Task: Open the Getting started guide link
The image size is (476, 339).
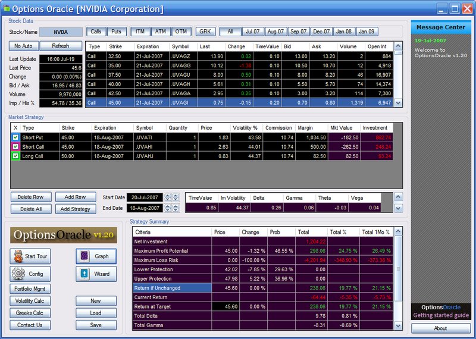Action: [x=441, y=315]
